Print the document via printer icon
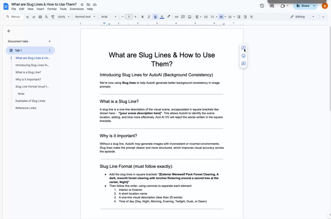This screenshot has height=219, width=331. 40,17
